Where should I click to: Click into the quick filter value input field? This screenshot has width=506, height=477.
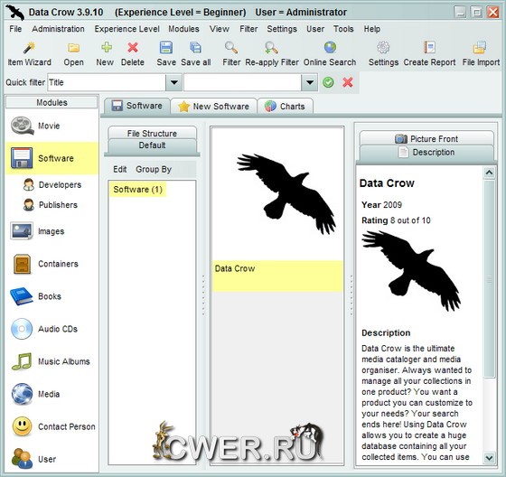coord(243,82)
